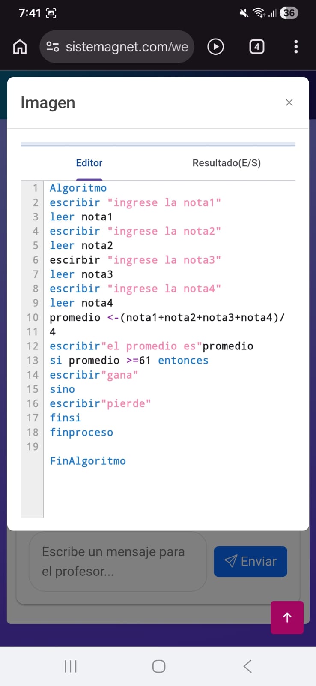Close the Imagen dialog

point(289,102)
